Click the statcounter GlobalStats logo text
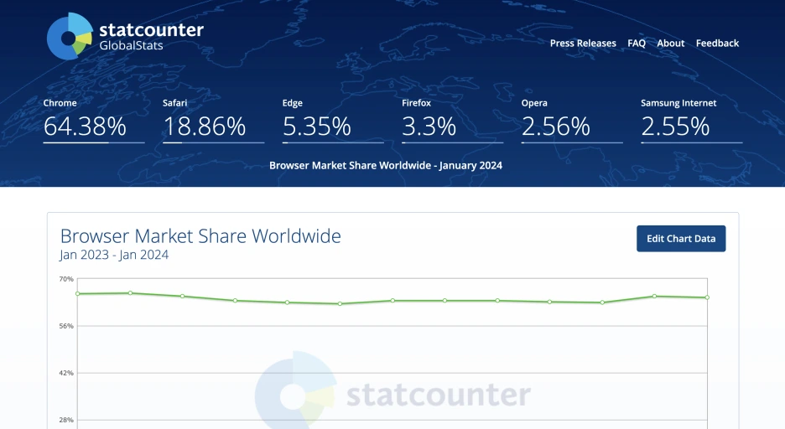Image resolution: width=785 pixels, height=429 pixels. click(151, 37)
